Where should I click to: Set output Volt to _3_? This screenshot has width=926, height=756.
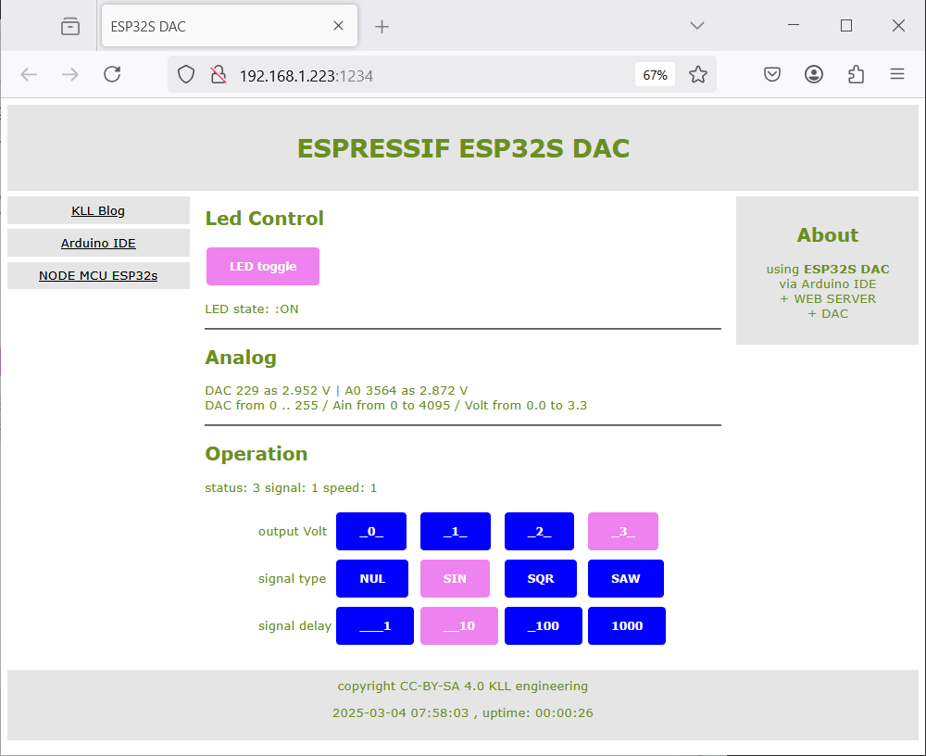[x=623, y=532]
